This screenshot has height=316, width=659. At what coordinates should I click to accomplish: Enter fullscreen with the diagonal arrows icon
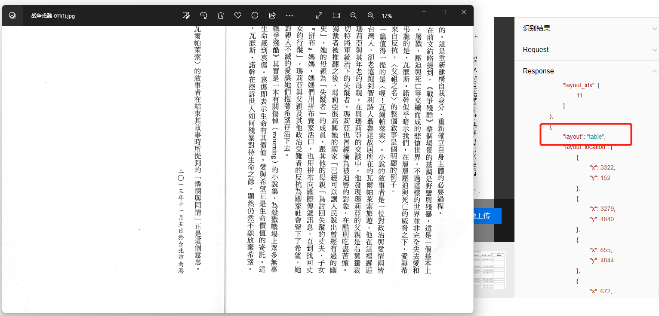[x=319, y=15]
